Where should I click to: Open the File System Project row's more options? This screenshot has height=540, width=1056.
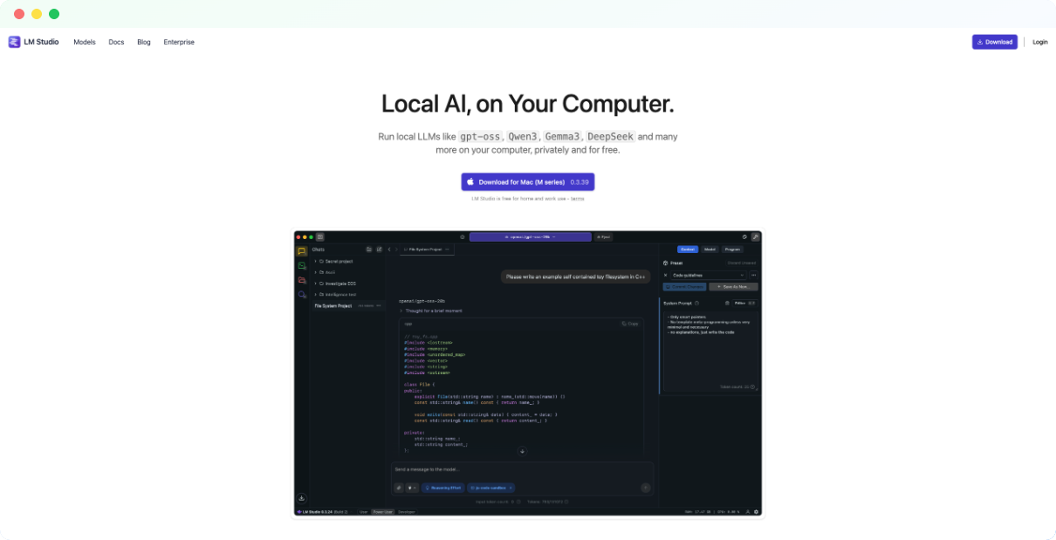point(379,306)
